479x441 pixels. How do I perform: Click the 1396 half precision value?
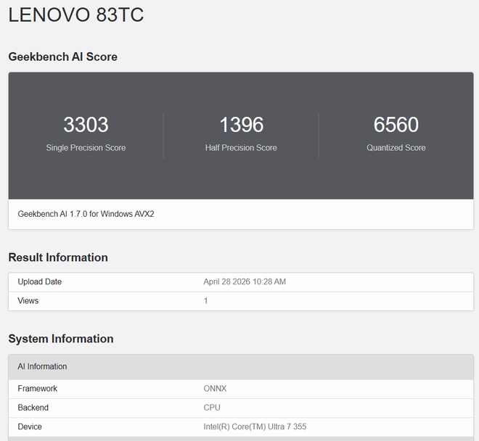coord(242,125)
